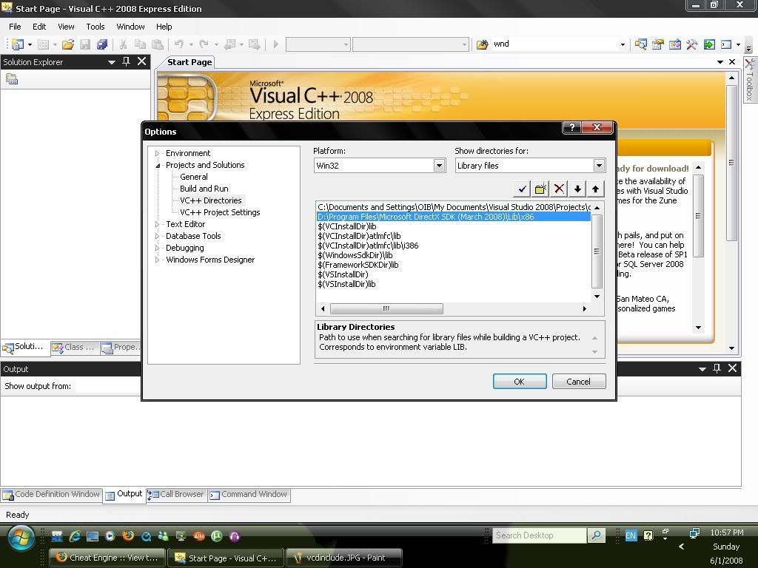Open the Window menu

[130, 27]
